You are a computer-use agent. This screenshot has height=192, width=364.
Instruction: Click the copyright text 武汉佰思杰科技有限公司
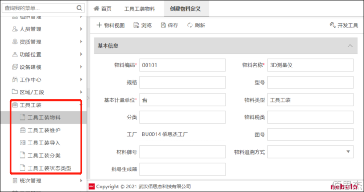click(165, 187)
